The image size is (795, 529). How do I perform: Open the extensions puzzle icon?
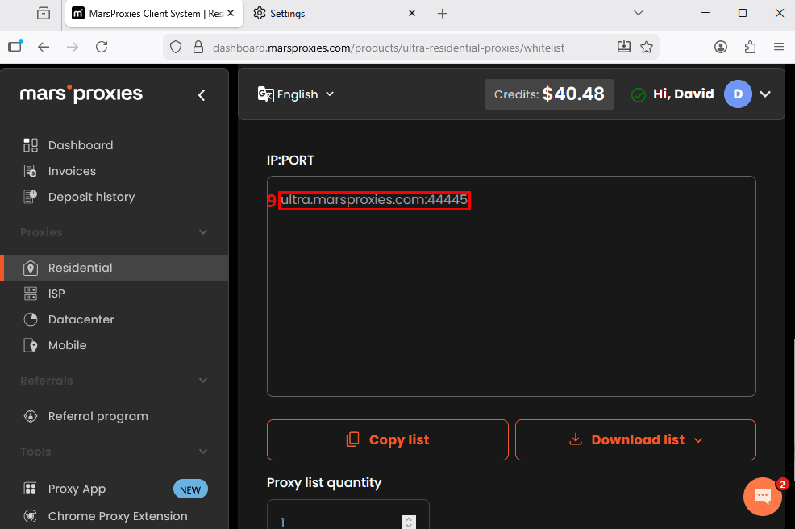tap(750, 47)
